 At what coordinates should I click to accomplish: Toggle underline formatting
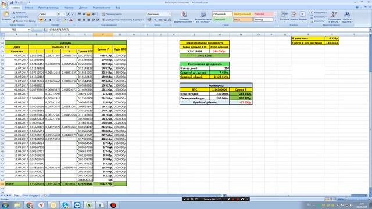[49, 20]
